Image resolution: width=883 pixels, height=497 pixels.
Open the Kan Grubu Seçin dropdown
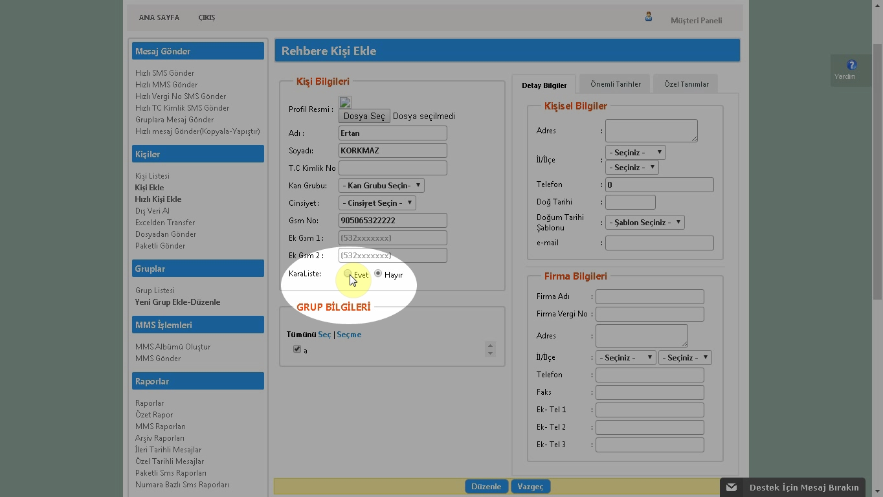[381, 186]
